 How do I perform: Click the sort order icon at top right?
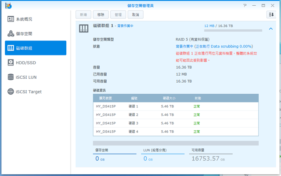point(270,15)
